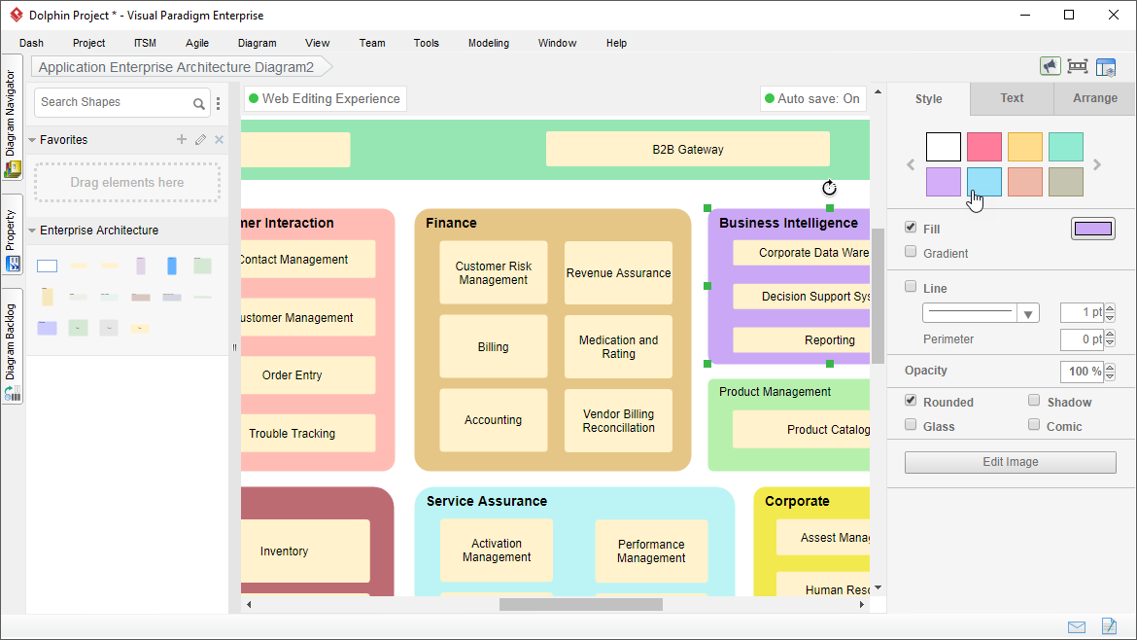This screenshot has width=1137, height=640.
Task: Enable the Shadow checkbox
Action: [x=1034, y=401]
